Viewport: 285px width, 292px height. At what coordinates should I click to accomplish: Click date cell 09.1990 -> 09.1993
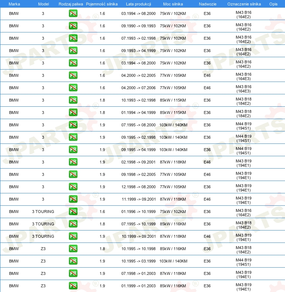tap(138, 26)
